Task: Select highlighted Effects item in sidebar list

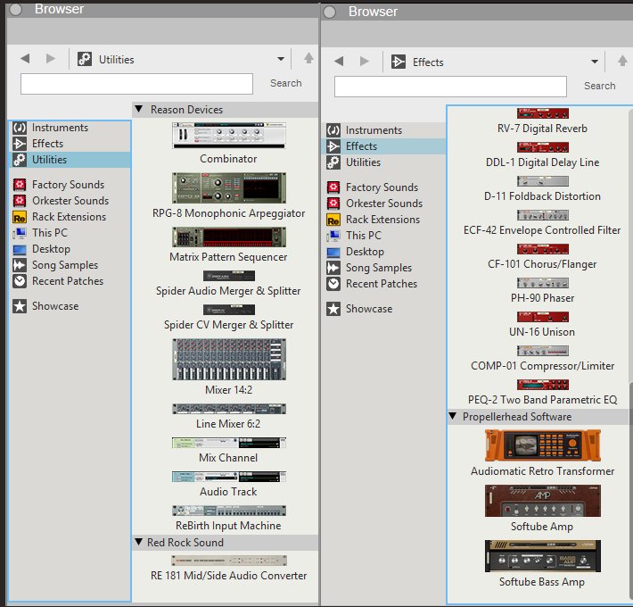Action: [361, 146]
